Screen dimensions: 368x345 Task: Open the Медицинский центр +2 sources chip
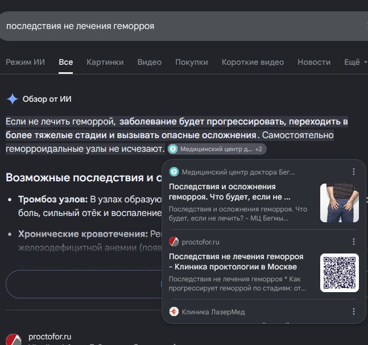217,149
